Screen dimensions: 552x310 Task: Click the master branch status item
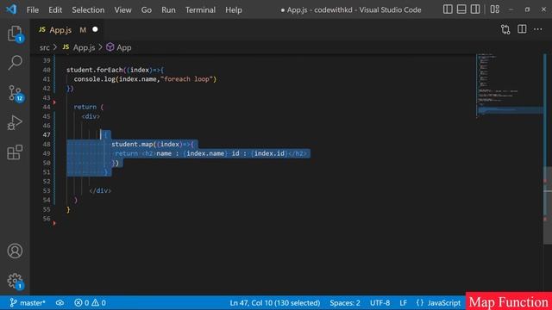tap(28, 302)
